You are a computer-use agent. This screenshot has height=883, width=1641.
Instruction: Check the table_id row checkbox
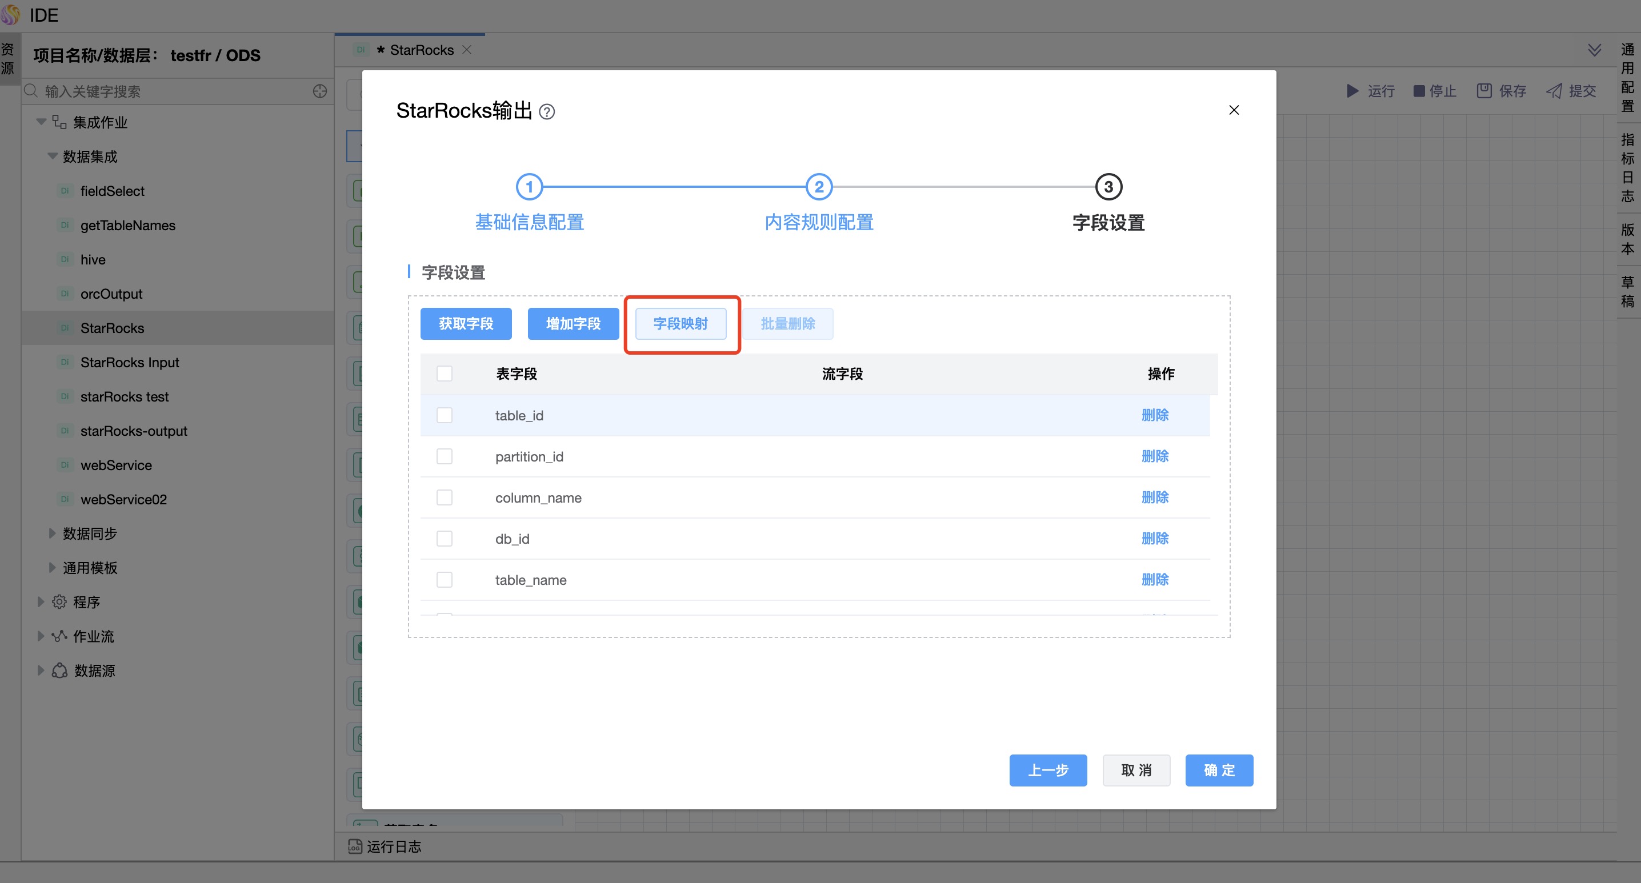coord(445,415)
